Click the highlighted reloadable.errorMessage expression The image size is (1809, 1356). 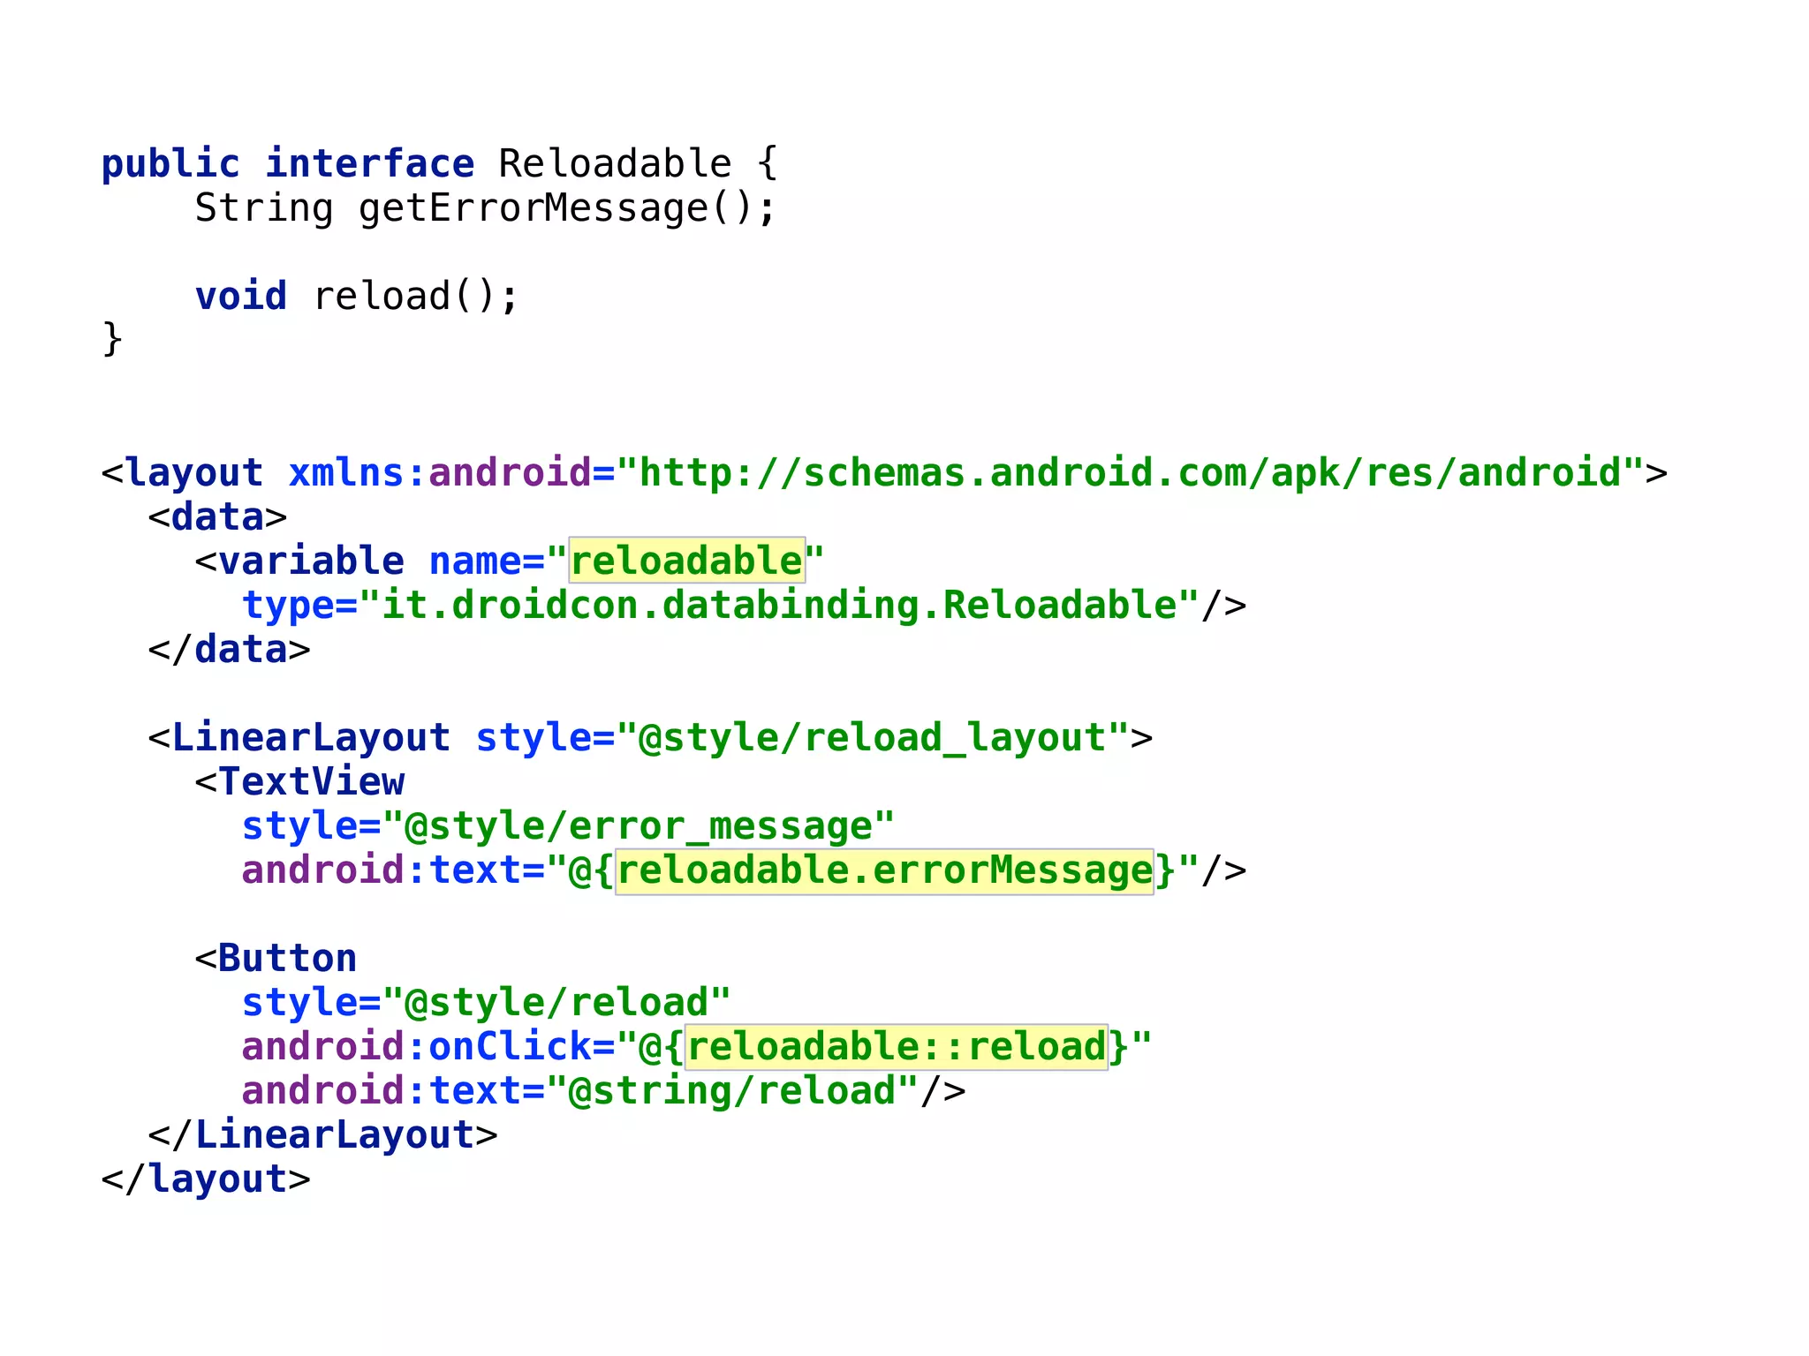[884, 870]
